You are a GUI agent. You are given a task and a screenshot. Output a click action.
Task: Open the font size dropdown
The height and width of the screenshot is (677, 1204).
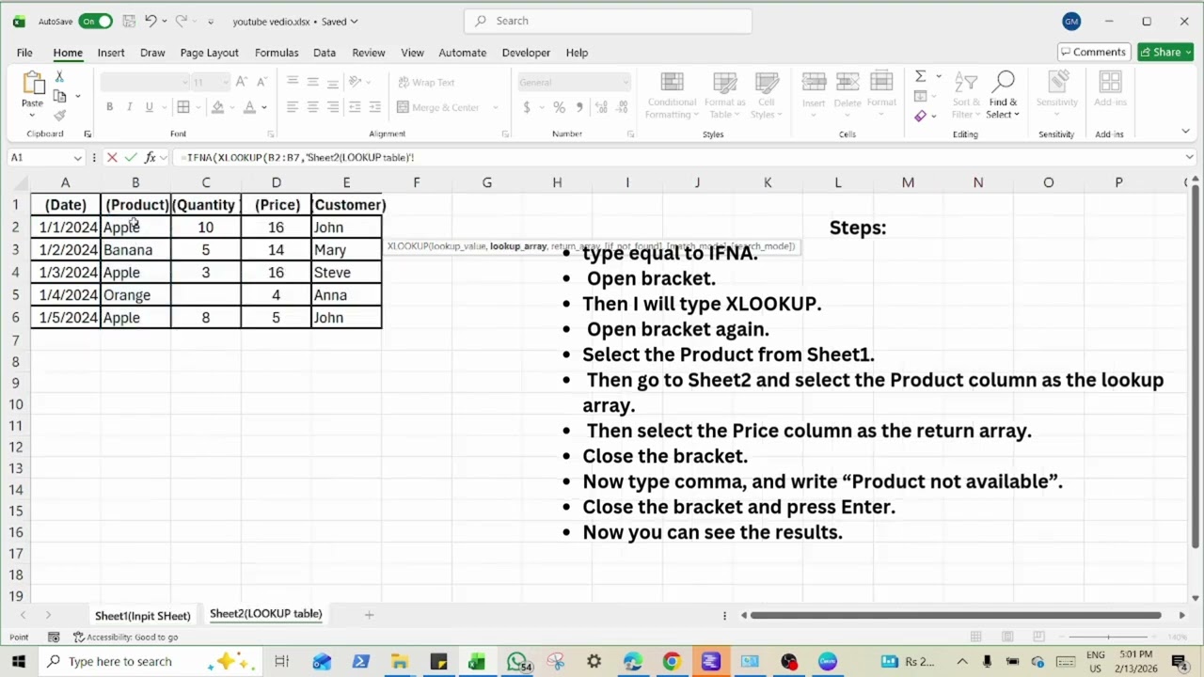(223, 82)
